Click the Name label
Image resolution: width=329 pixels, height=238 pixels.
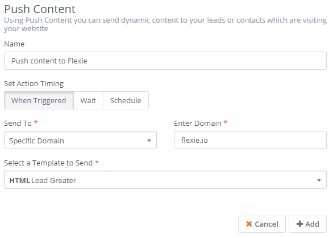point(14,44)
